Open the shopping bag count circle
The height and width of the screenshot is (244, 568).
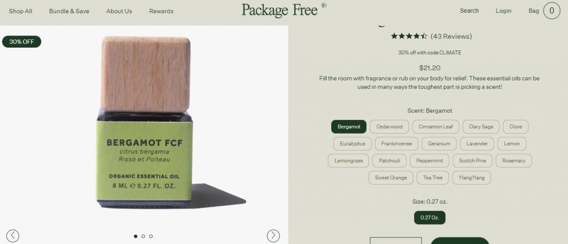[551, 11]
